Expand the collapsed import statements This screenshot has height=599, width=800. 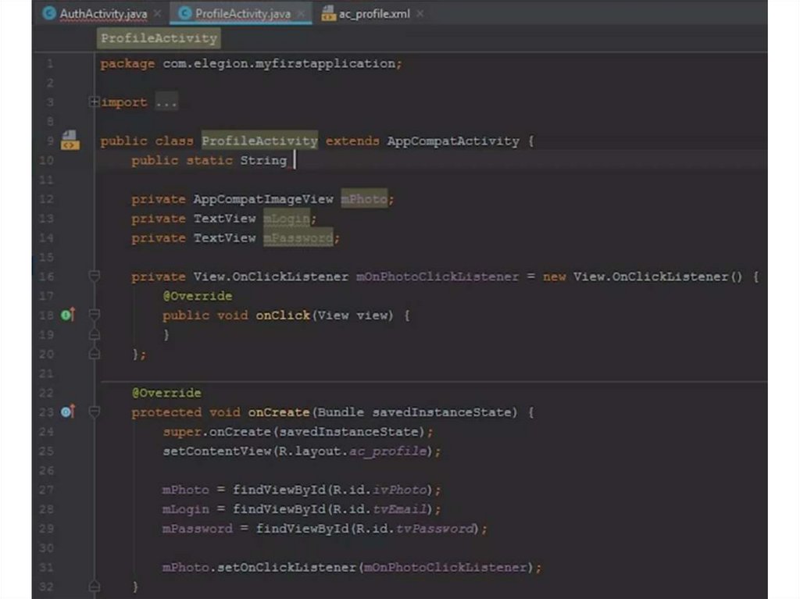click(x=95, y=102)
